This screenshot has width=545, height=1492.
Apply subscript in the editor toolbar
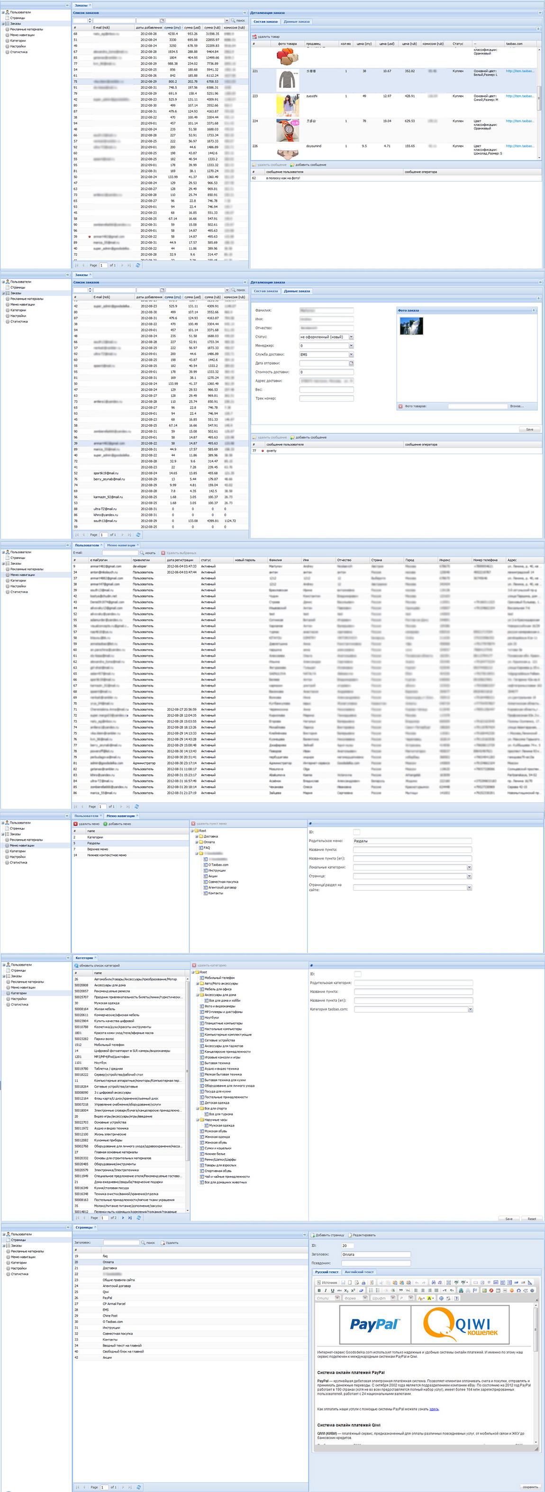(x=346, y=1291)
